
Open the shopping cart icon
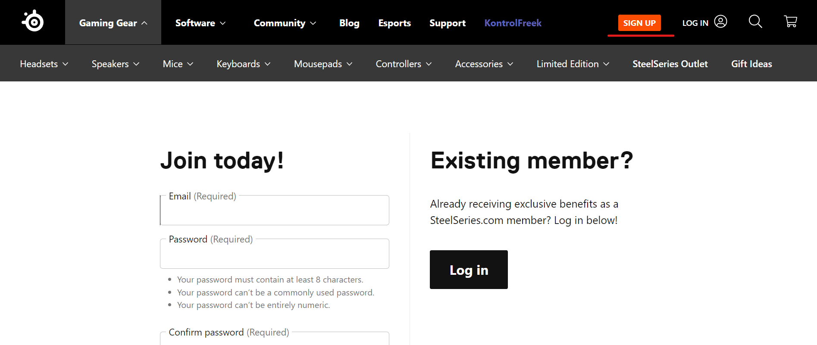(790, 22)
